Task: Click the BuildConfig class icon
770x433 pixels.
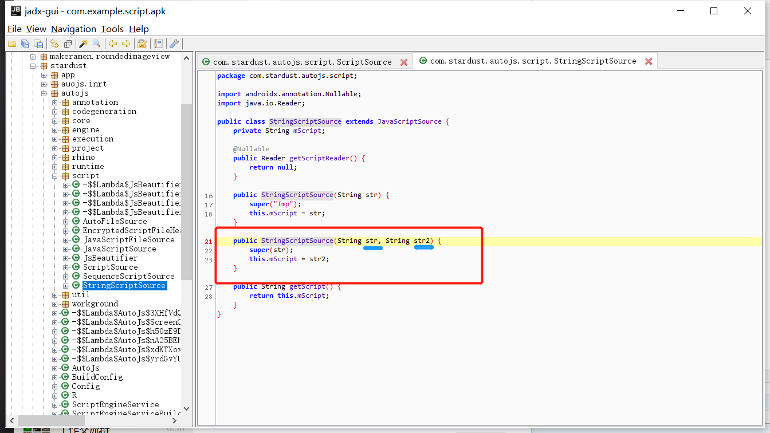Action: tap(65, 377)
